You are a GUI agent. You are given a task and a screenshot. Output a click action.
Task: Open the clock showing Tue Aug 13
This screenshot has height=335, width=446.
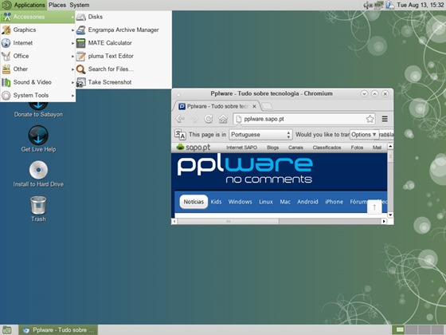[x=421, y=5]
